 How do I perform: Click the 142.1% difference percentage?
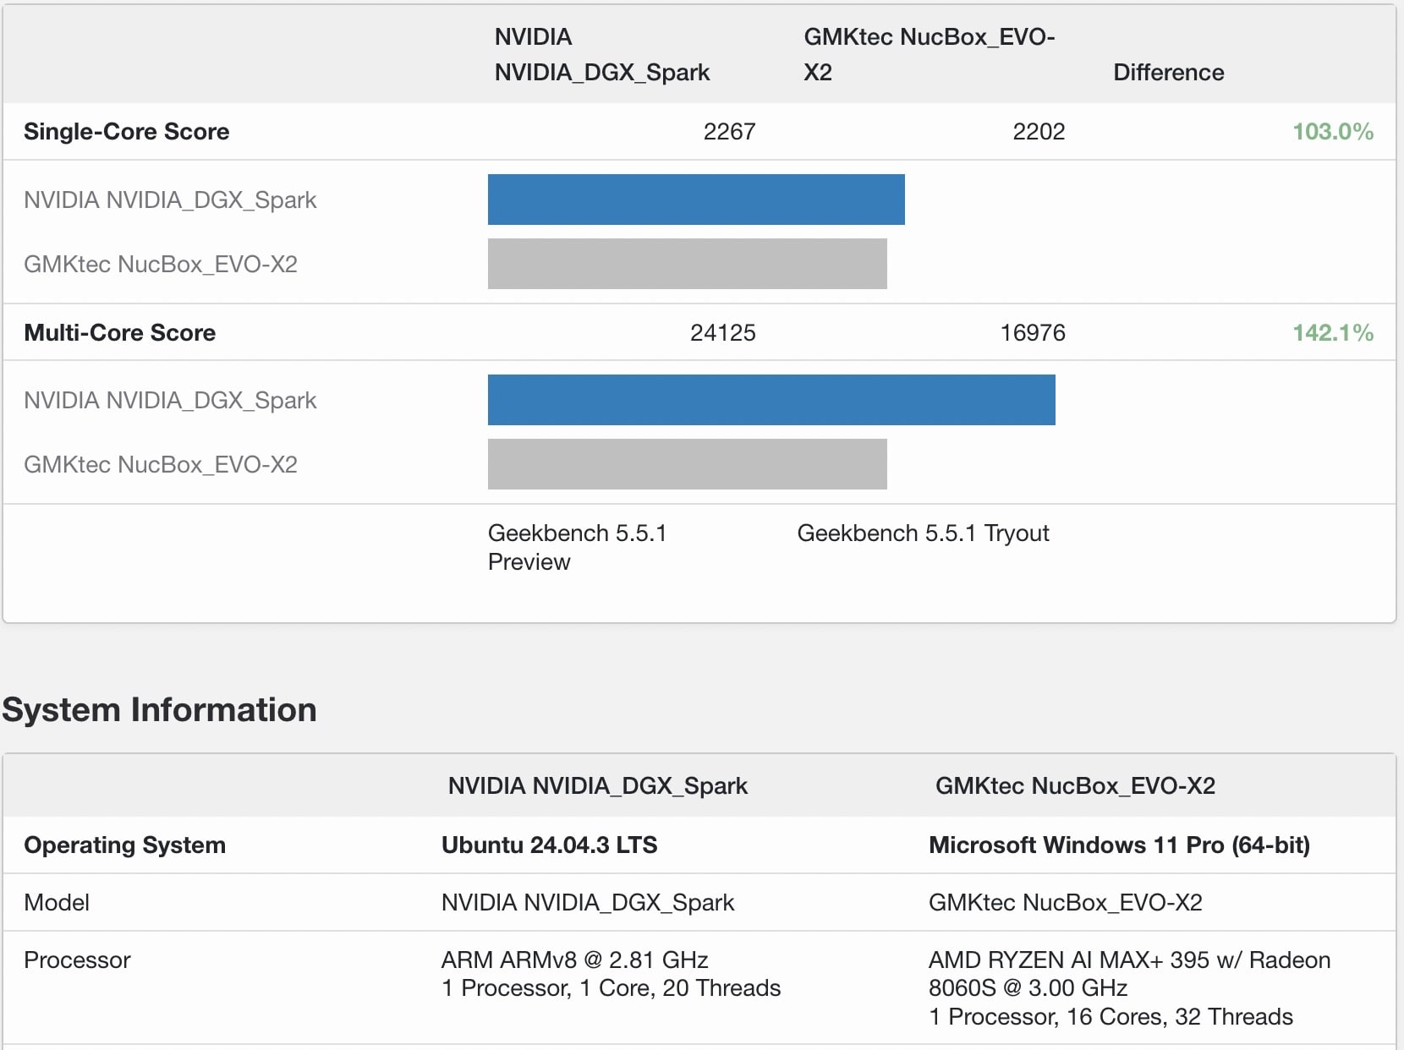[1333, 332]
